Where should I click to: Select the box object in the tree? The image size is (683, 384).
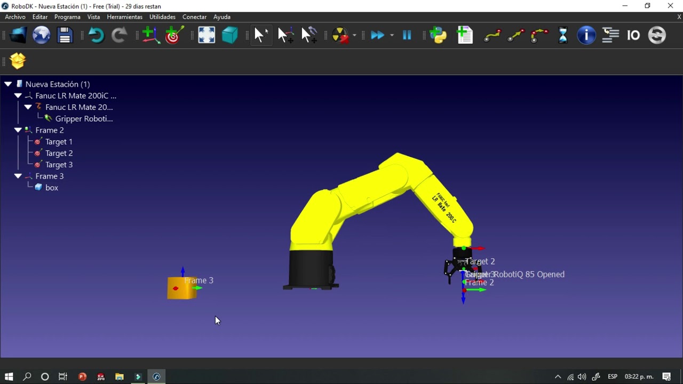point(52,188)
